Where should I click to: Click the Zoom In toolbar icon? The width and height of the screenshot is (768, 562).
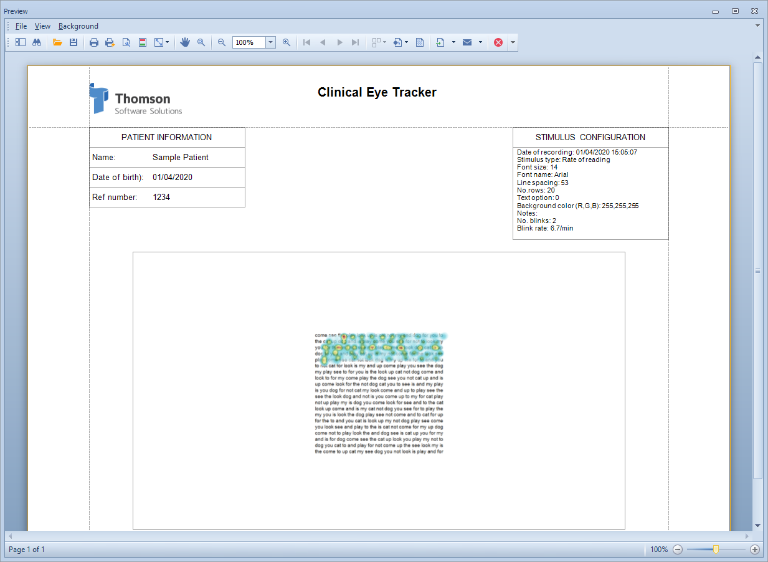[287, 42]
